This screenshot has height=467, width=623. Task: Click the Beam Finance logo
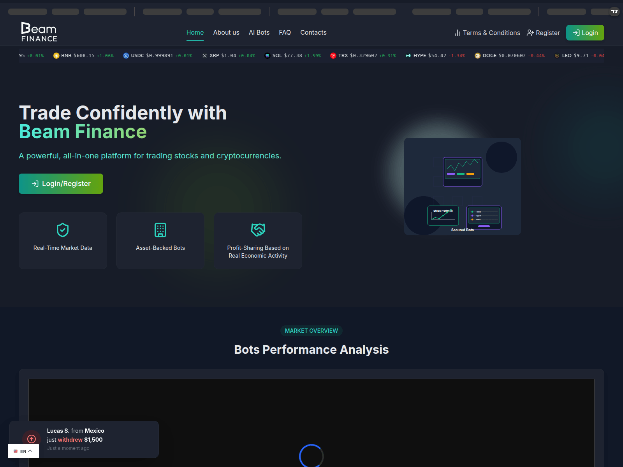click(39, 32)
